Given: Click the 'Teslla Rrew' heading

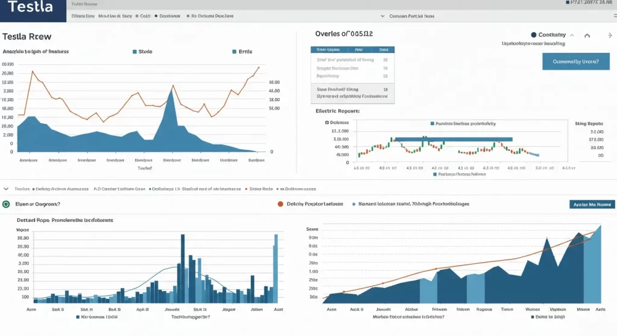Looking at the screenshot, I should pos(27,37).
